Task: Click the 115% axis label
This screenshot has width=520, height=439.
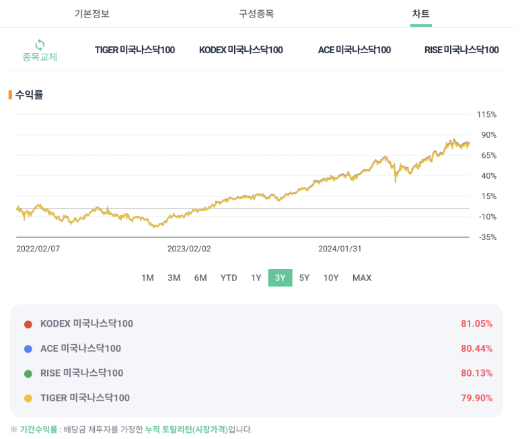Action: pos(486,115)
